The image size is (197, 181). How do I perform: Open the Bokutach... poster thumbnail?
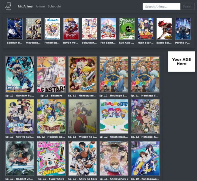(89, 29)
